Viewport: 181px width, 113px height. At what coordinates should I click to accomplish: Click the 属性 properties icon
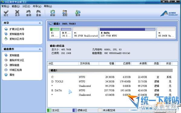[x=6, y=75]
